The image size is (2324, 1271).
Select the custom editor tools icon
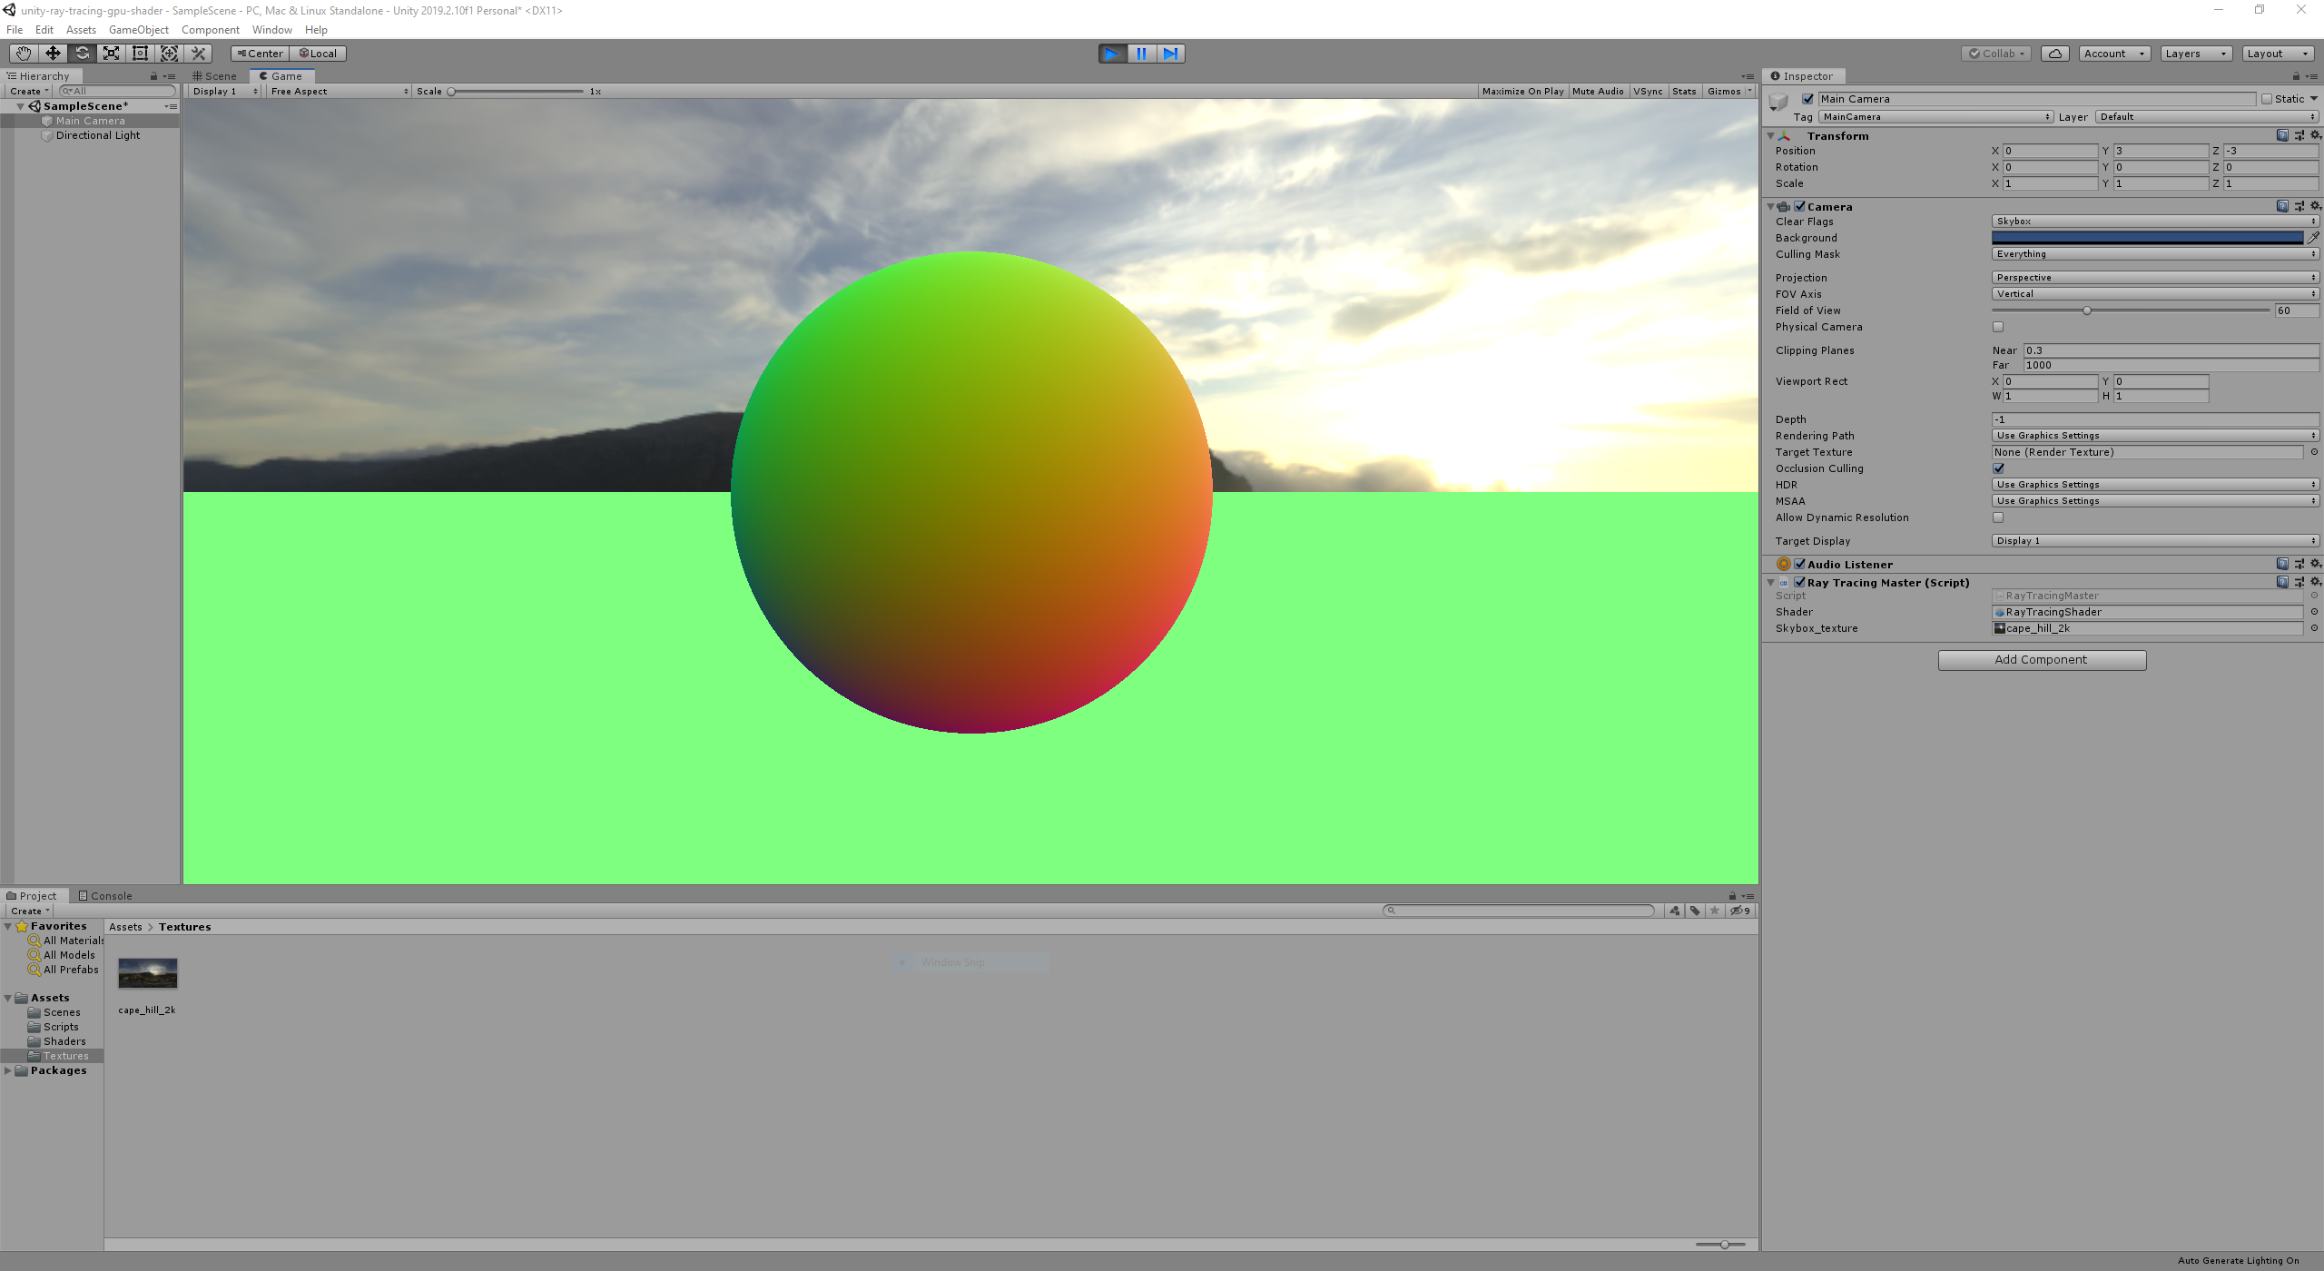pyautogui.click(x=199, y=54)
